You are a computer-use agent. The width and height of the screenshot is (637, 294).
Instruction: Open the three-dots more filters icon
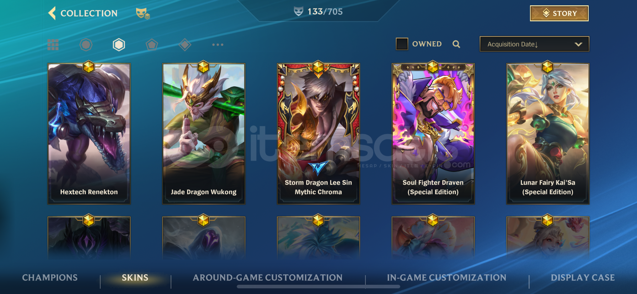tap(218, 45)
